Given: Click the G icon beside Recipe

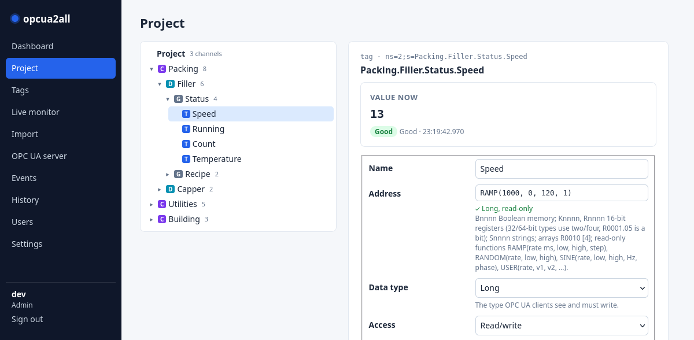Looking at the screenshot, I should (x=178, y=174).
